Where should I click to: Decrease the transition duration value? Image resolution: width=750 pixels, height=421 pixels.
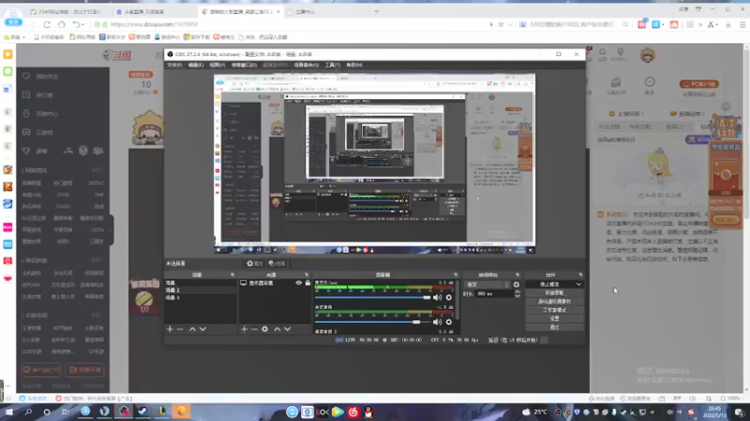click(x=517, y=296)
